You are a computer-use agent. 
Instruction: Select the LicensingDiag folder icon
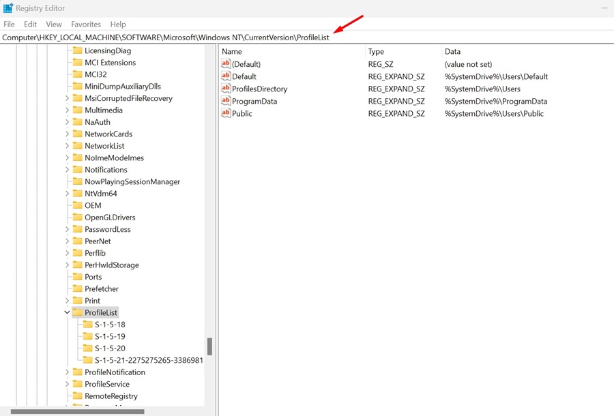click(x=78, y=50)
